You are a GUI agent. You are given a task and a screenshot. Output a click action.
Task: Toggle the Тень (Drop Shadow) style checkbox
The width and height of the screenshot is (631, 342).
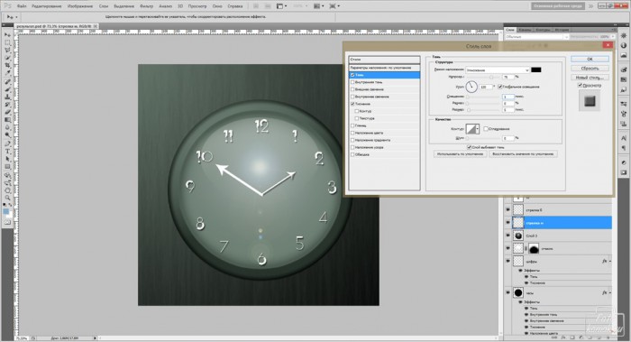click(352, 75)
